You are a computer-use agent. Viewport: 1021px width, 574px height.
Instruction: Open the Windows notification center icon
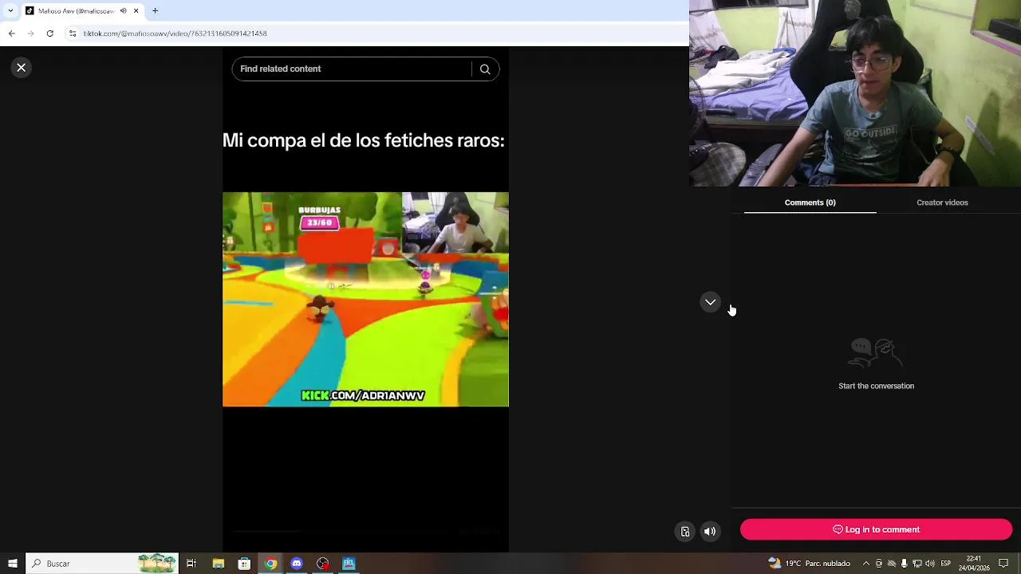pos(1004,564)
